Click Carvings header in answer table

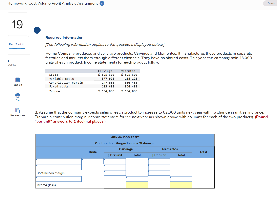tap(126, 149)
